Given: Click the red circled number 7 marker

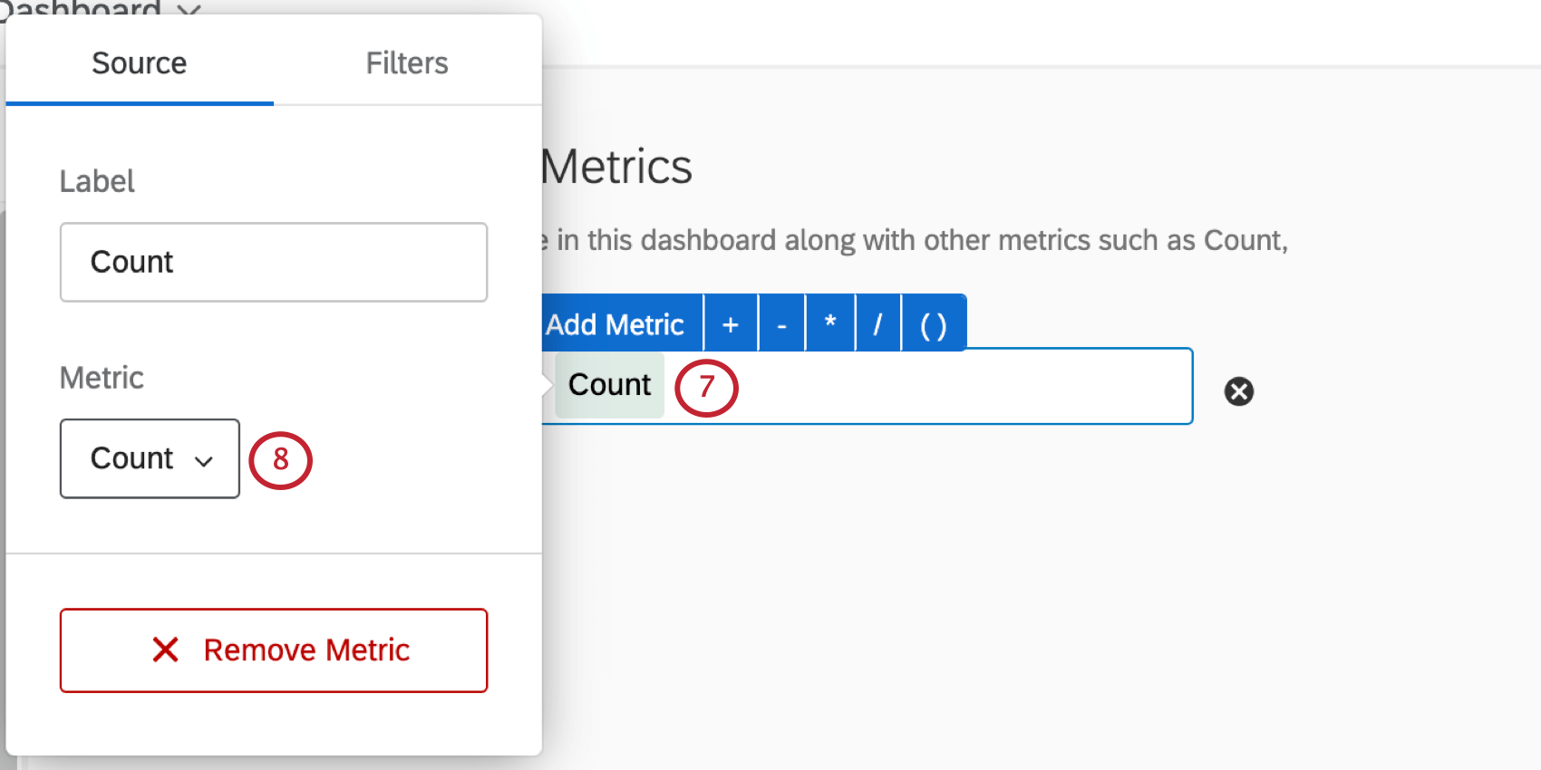Looking at the screenshot, I should tap(706, 388).
